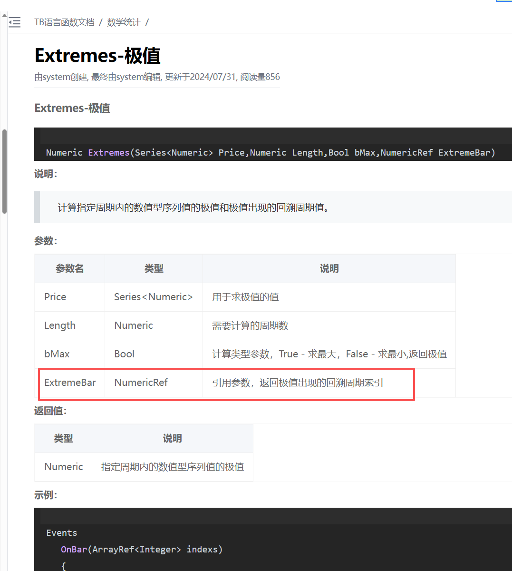Click the NumericRef type cell
512x571 pixels.
[x=141, y=383]
